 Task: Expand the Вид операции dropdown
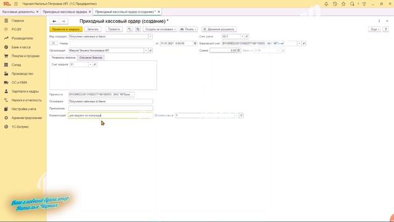pyautogui.click(x=150, y=36)
